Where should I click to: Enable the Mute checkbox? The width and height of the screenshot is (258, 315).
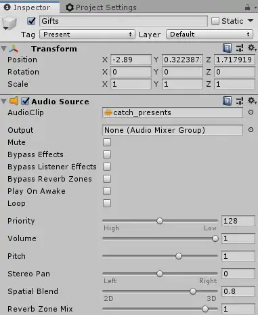[x=107, y=142]
